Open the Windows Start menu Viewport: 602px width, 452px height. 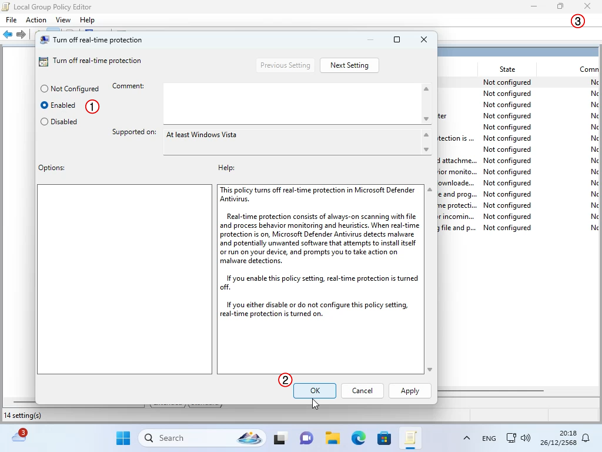[123, 438]
